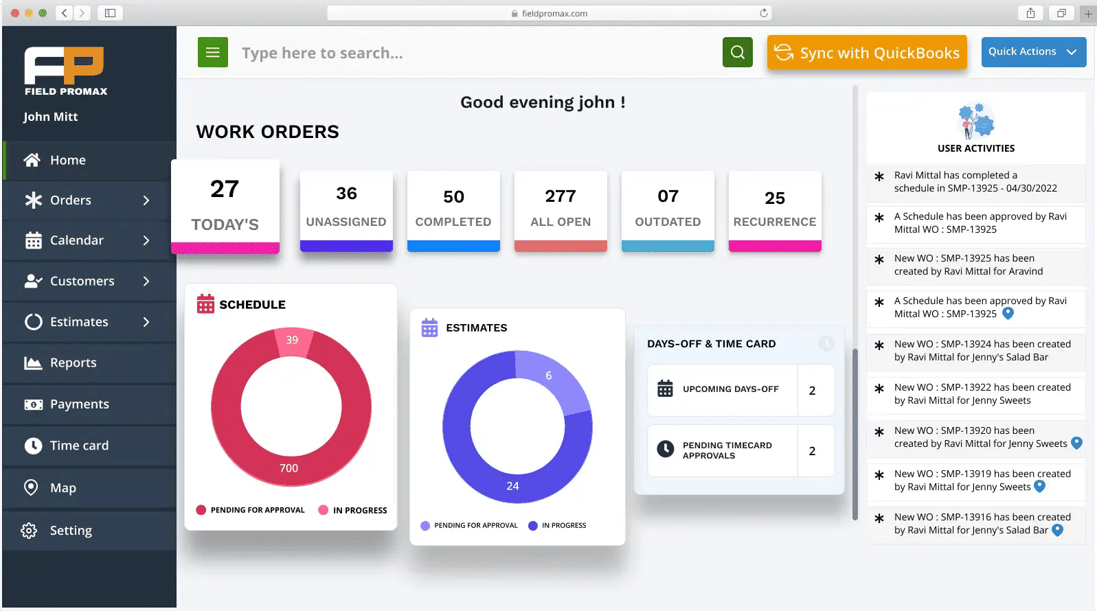
Task: Open the 07 Outdated work orders card
Action: [668, 211]
